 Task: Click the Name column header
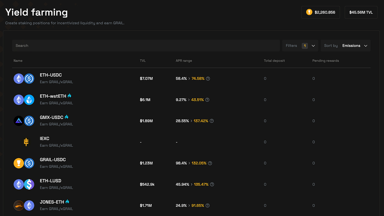18,61
